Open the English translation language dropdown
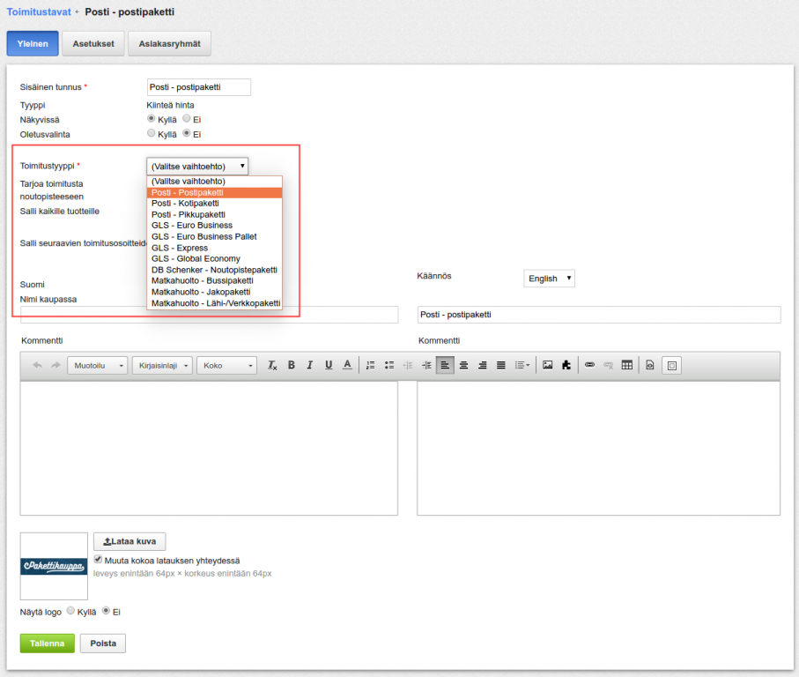 click(x=550, y=279)
